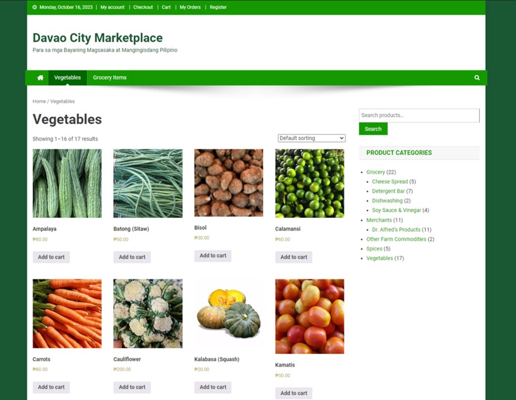The height and width of the screenshot is (400, 516).
Task: Open the Calamansi product image
Action: [310, 183]
